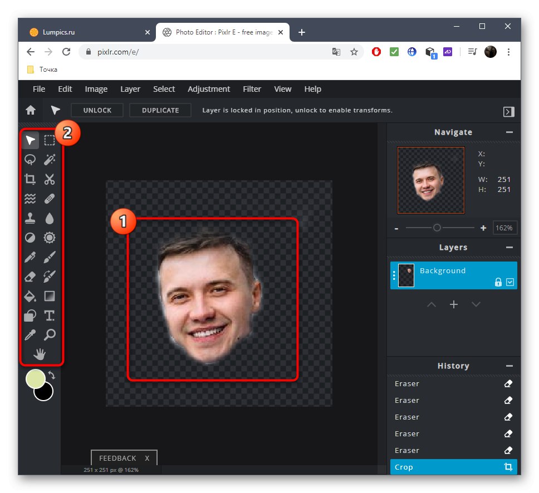Toggle Background layer visibility checkbox
Viewport: 539px width, 493px height.
click(510, 282)
